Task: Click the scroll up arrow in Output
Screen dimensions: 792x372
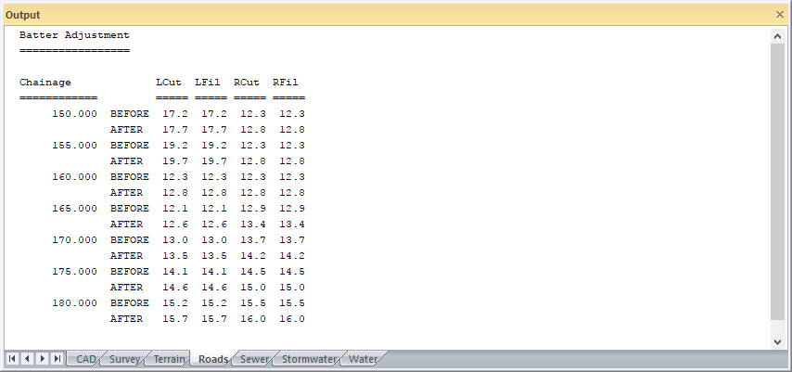Action: pyautogui.click(x=777, y=35)
